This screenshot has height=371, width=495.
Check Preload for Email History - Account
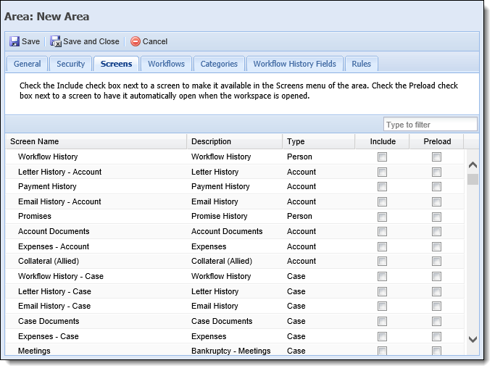436,201
